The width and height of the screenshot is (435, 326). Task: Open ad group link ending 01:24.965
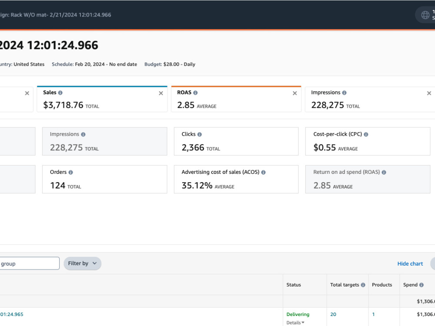pyautogui.click(x=12, y=314)
